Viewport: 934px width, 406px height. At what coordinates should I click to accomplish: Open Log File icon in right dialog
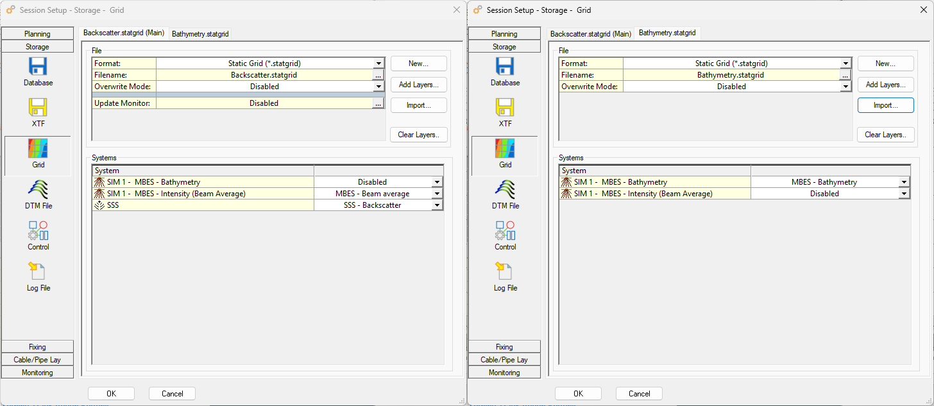coord(505,272)
